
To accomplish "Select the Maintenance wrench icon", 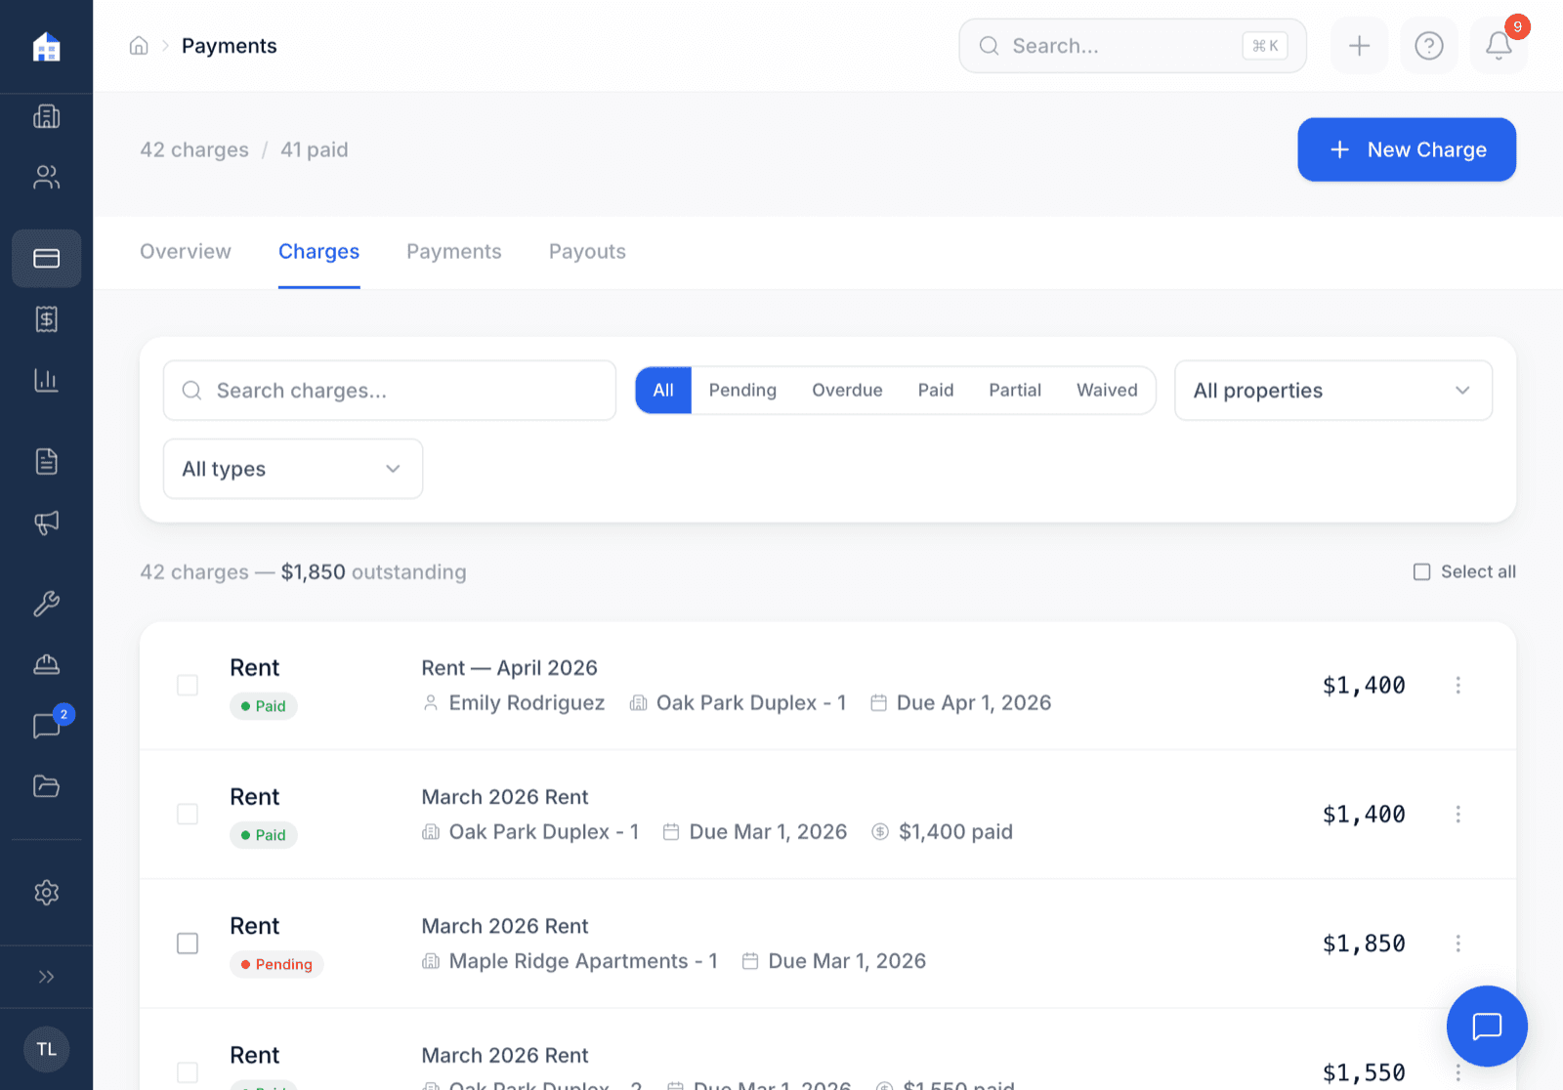I will [x=46, y=604].
